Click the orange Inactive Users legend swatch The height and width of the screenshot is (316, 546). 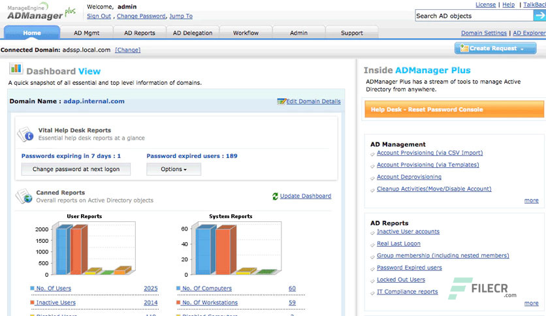[x=32, y=302]
